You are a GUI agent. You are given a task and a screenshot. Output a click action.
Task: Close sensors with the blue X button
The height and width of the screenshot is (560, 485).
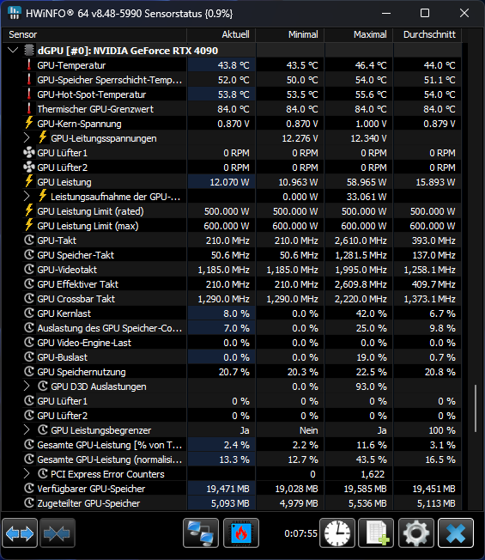pos(456,533)
